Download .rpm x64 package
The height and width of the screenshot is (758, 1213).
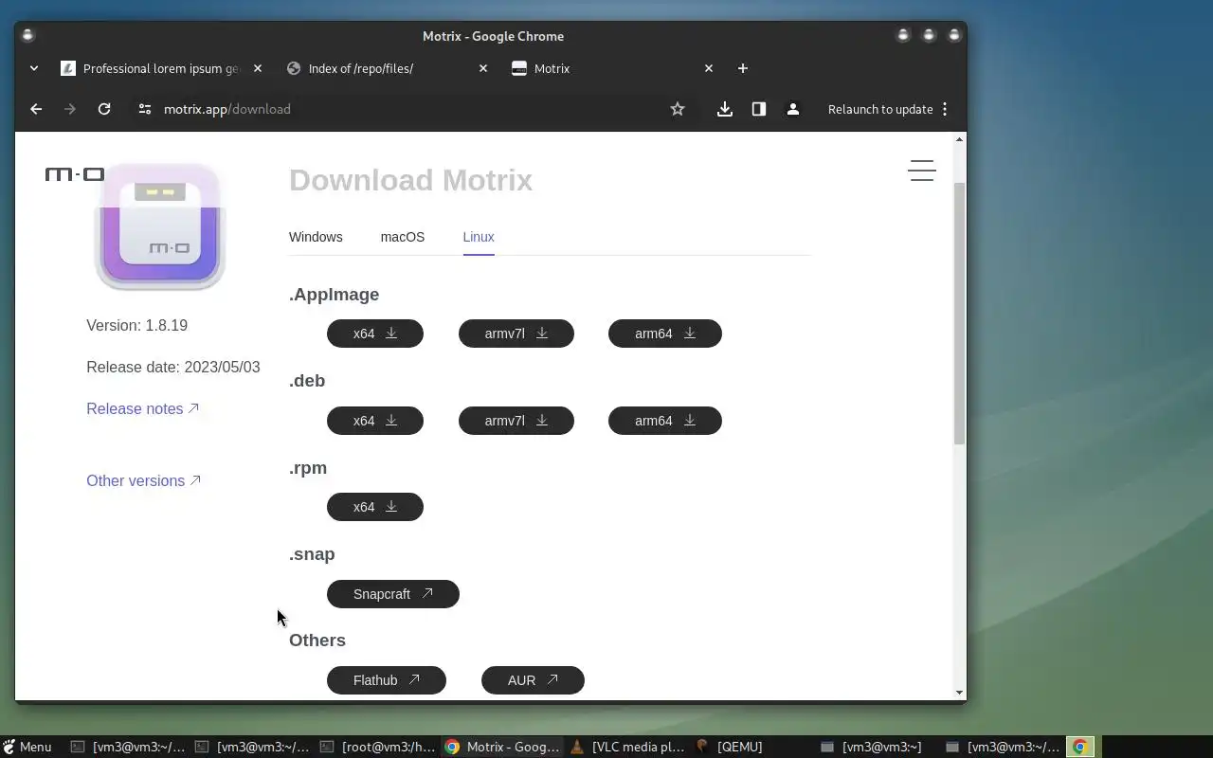coord(375,507)
